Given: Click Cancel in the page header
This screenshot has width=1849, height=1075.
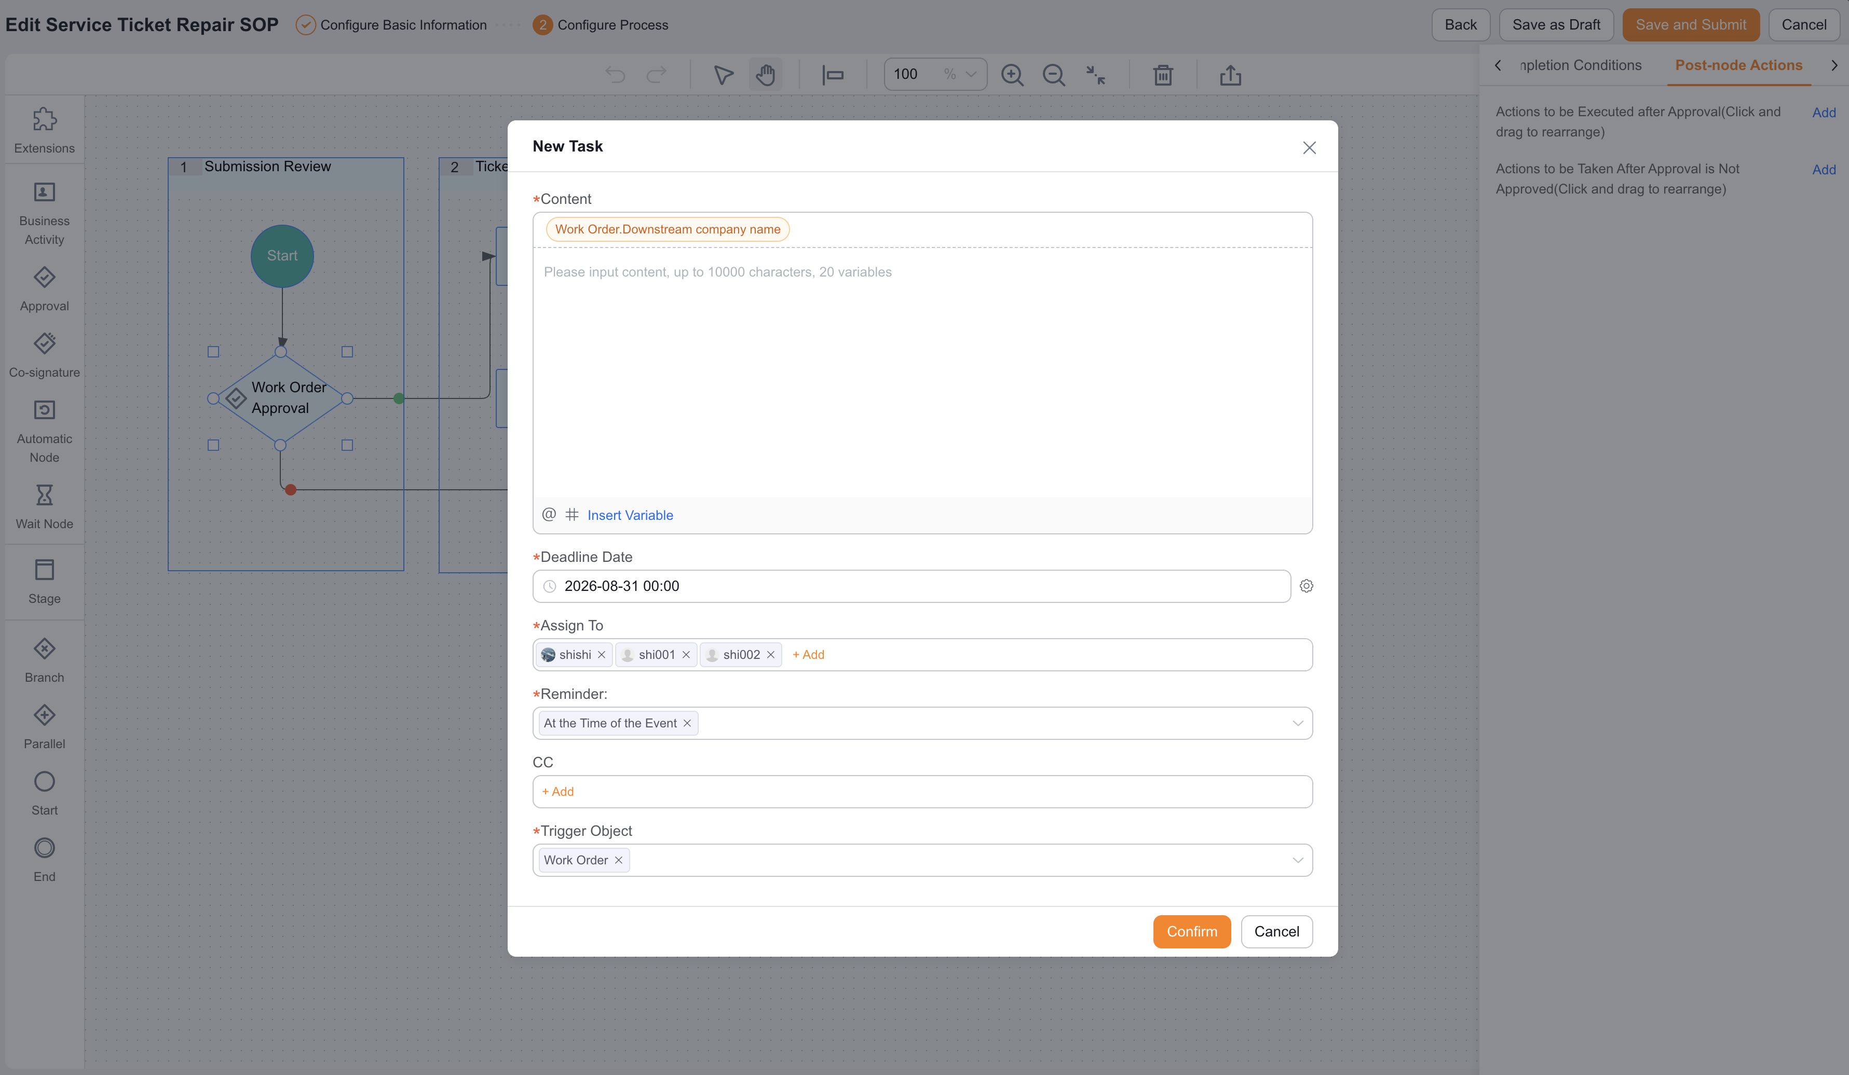Looking at the screenshot, I should [x=1804, y=25].
